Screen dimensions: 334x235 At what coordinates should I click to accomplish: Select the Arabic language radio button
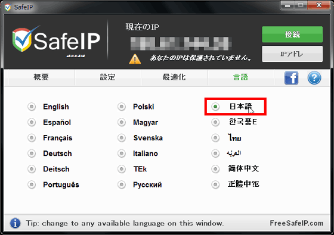[x=215, y=153]
